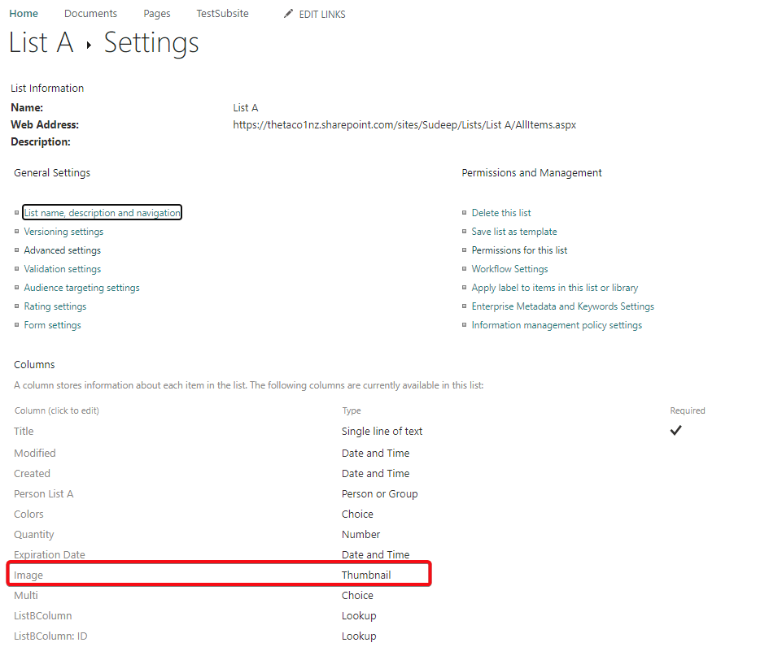
Task: Edit the Image thumbnail column
Action: [28, 575]
